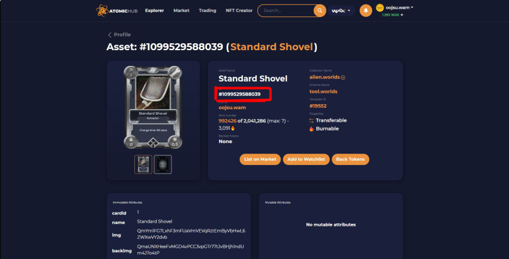Click the account avatar icon beside oojsu.wam
The height and width of the screenshot is (259, 509).
click(x=380, y=8)
